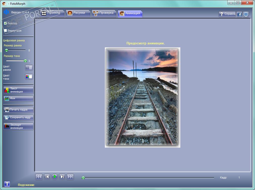Click the blue FotoMorph logo icon
Image resolution: width=255 pixels, height=190 pixels.
(6, 12)
